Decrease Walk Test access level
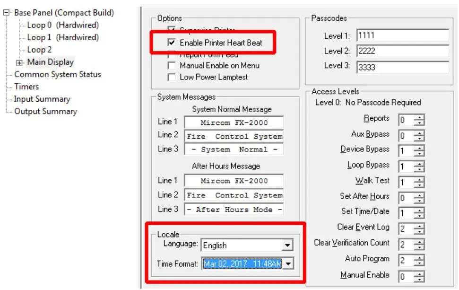 419,185
